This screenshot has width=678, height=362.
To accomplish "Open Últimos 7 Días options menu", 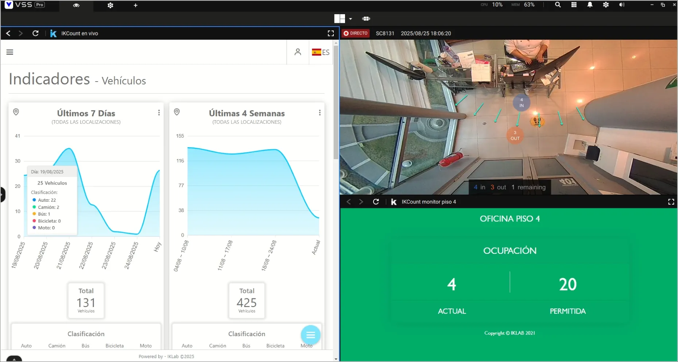I will [159, 113].
